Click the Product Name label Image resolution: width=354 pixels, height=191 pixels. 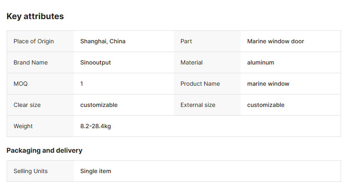(x=200, y=84)
